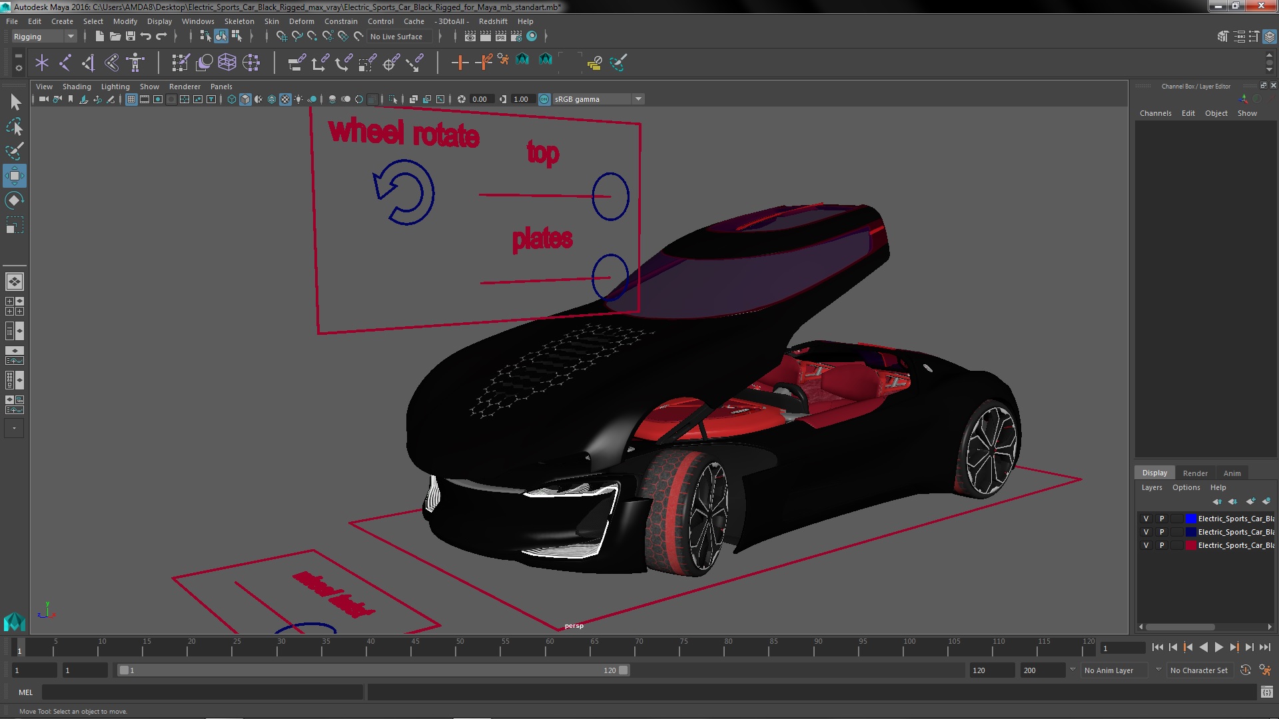
Task: Switch to the Render layer tab
Action: click(1195, 473)
